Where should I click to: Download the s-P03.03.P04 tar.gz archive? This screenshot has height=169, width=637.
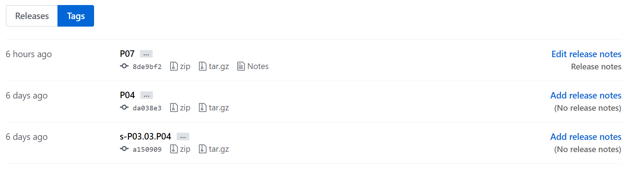214,149
